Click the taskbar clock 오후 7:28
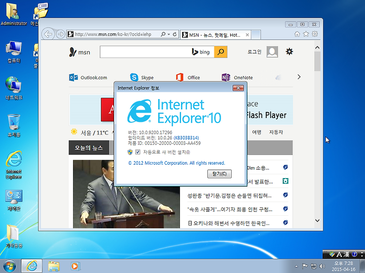The width and height of the screenshot is (365, 273). tap(344, 263)
